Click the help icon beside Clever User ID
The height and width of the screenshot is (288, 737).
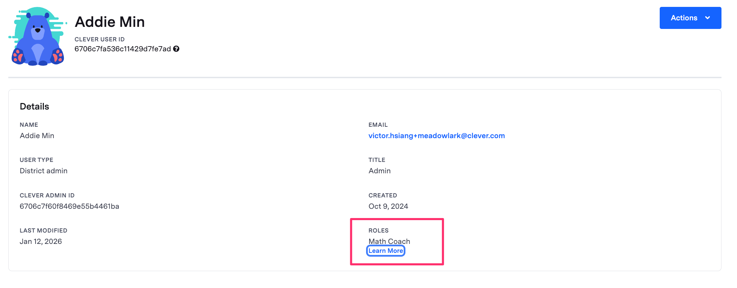click(176, 49)
